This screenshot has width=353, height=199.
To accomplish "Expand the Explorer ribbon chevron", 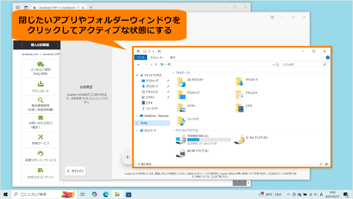I will [x=323, y=58].
